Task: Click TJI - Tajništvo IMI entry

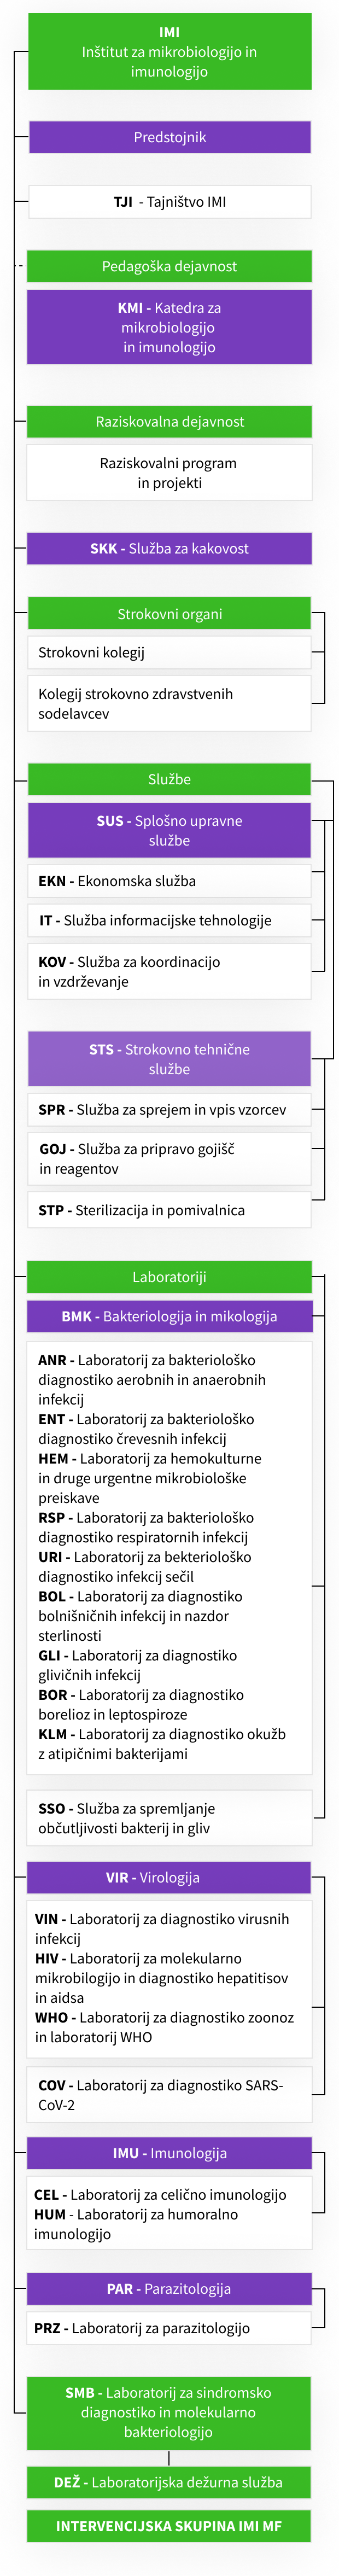Action: point(169,202)
